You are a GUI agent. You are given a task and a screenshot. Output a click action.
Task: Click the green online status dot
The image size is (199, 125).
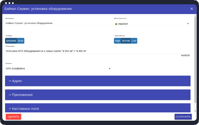(116, 24)
